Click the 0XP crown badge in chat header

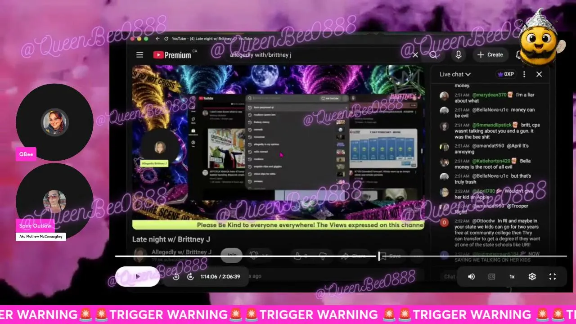tap(505, 74)
